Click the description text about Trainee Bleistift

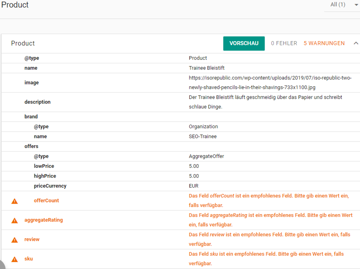[x=265, y=102]
